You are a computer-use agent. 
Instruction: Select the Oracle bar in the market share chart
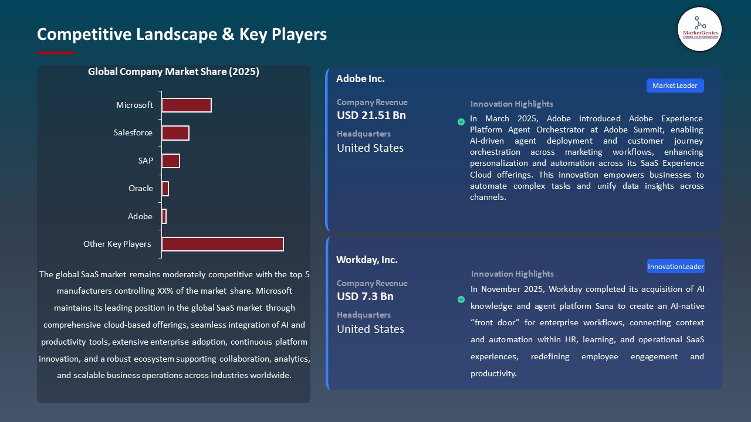(x=165, y=188)
